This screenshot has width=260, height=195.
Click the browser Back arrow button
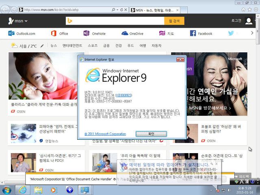pos(5,9)
